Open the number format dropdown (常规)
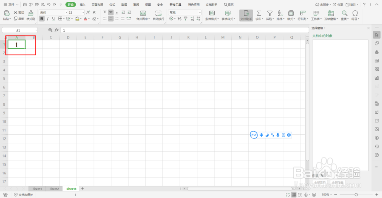382x198 pixels. coord(200,13)
